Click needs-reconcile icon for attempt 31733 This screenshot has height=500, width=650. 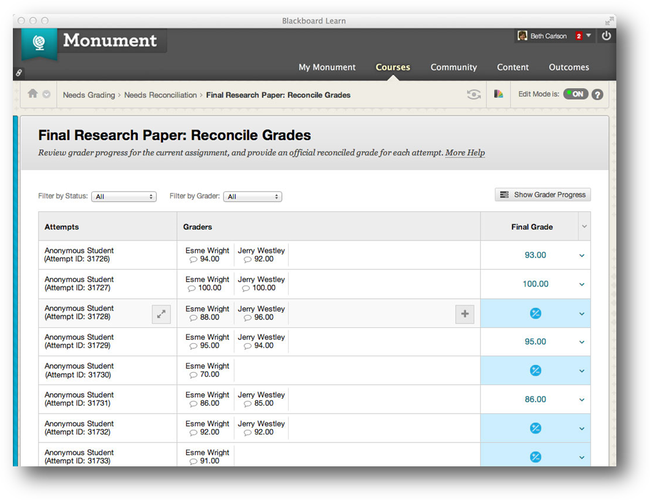click(535, 457)
